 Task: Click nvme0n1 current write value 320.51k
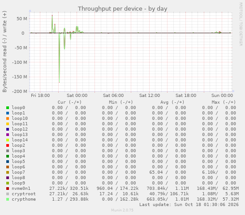(79, 189)
